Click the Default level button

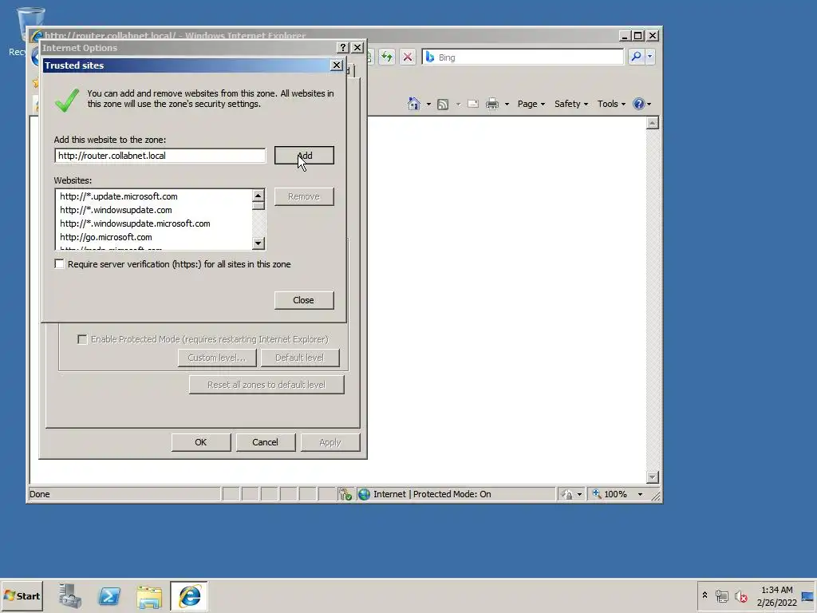(x=300, y=358)
